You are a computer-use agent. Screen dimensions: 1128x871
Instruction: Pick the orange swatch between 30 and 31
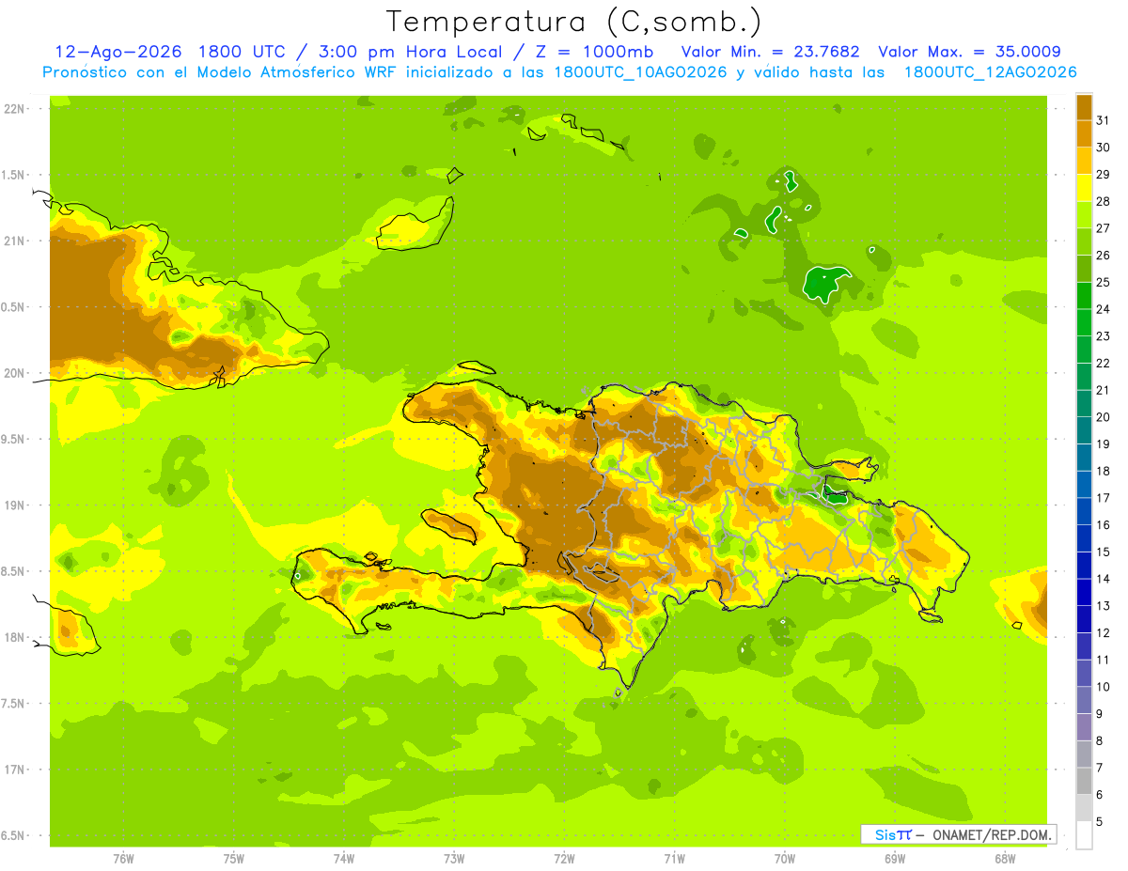[x=1084, y=133]
